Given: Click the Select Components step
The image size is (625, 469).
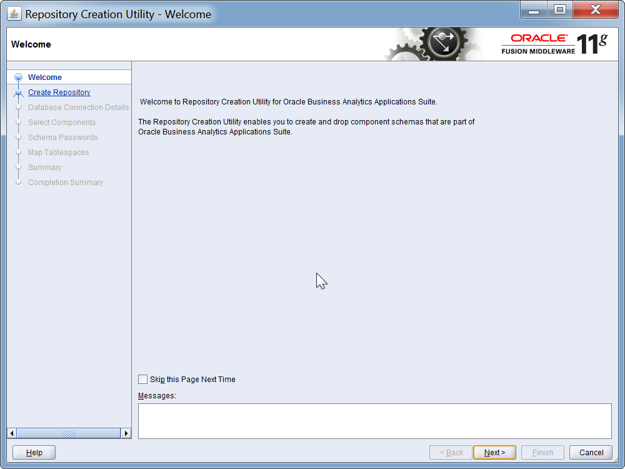Looking at the screenshot, I should coord(62,123).
